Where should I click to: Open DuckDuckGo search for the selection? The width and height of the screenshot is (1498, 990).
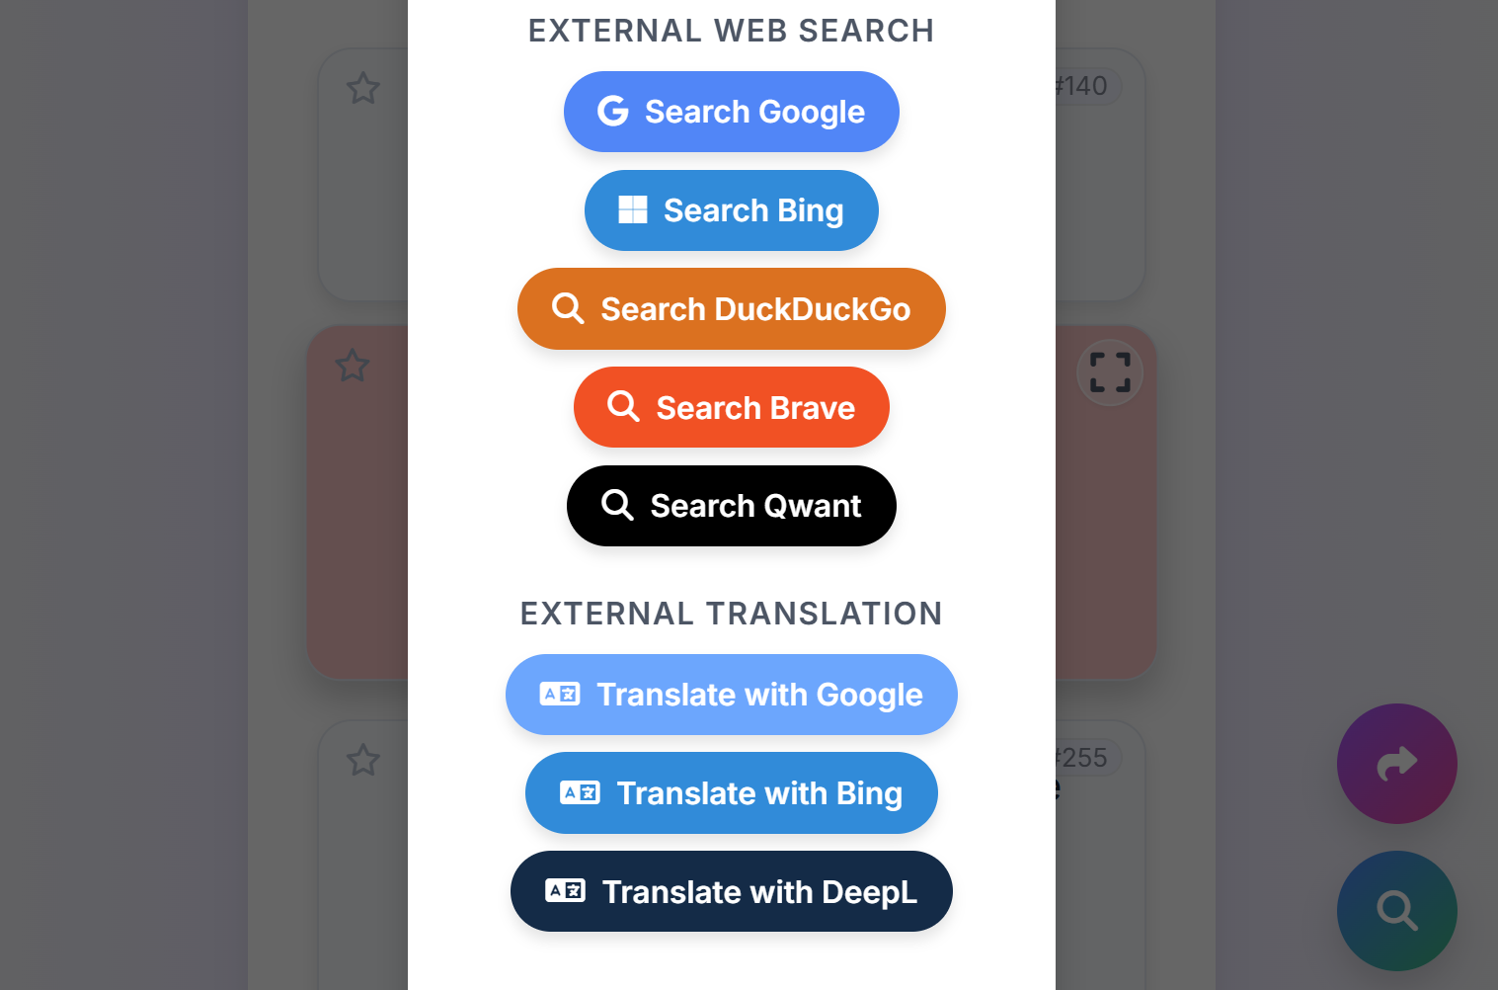[731, 308]
